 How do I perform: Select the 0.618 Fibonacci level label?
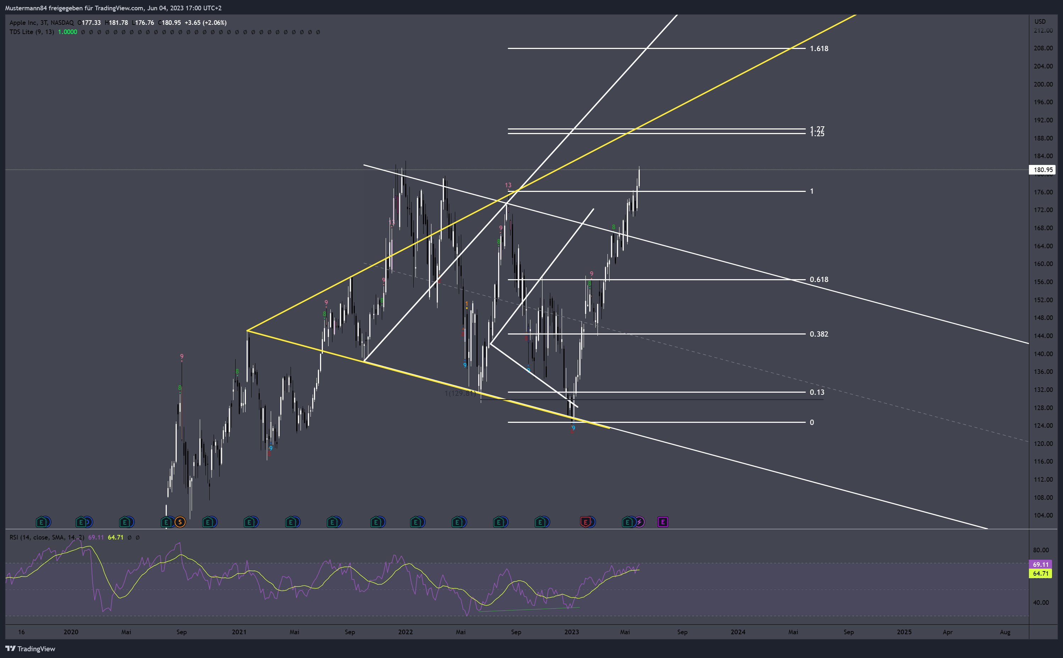[819, 280]
